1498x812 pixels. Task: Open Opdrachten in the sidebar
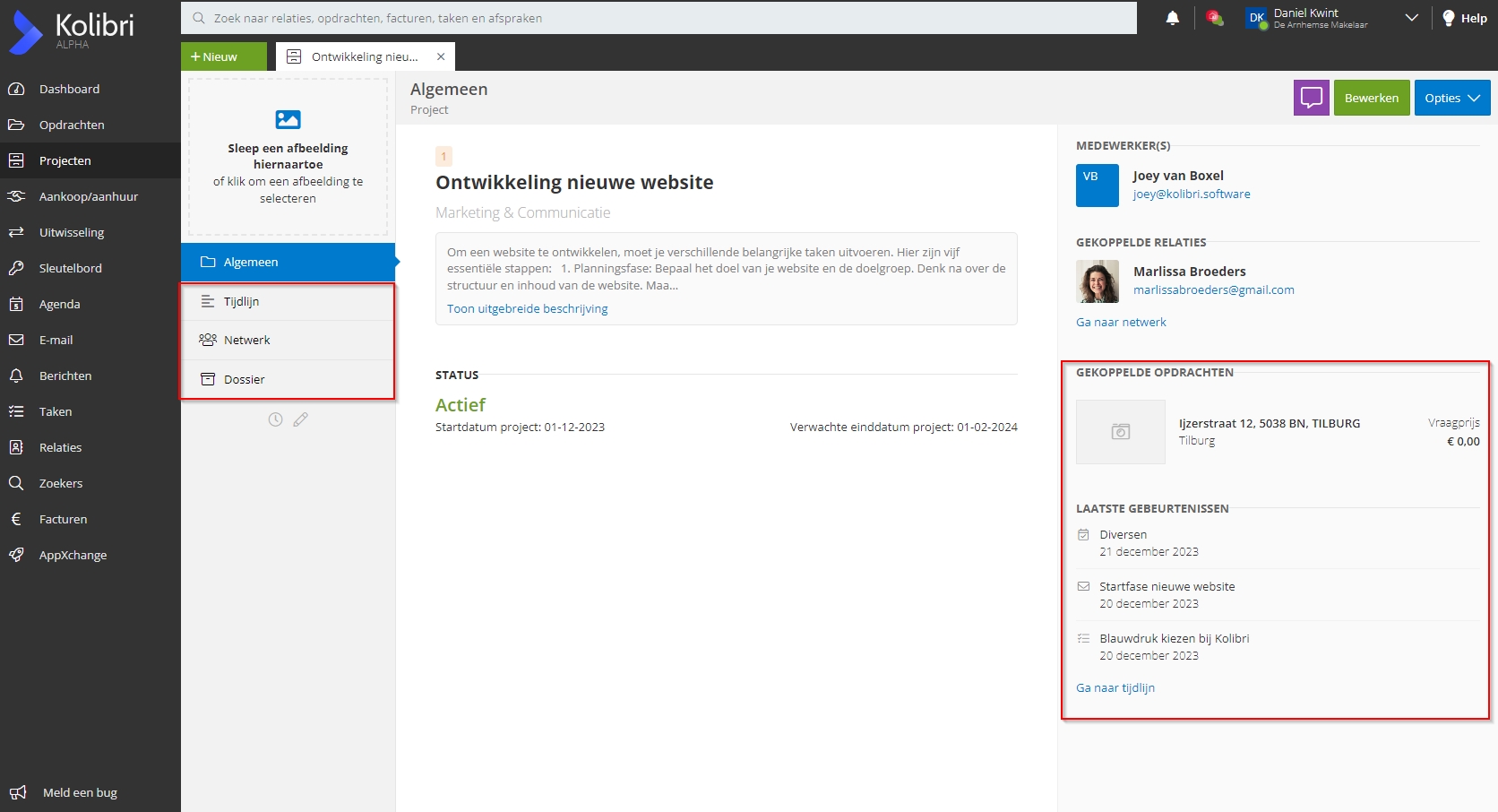click(x=90, y=125)
